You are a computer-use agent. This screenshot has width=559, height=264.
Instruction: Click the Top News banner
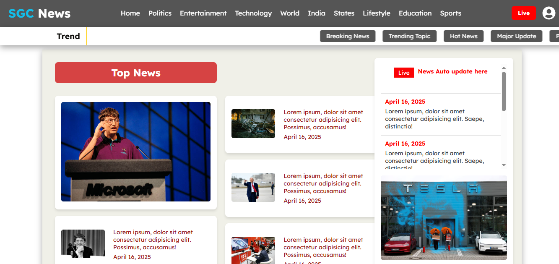[136, 72]
